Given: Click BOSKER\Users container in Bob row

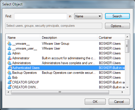Looking at the screenshot, I should 110,78.
